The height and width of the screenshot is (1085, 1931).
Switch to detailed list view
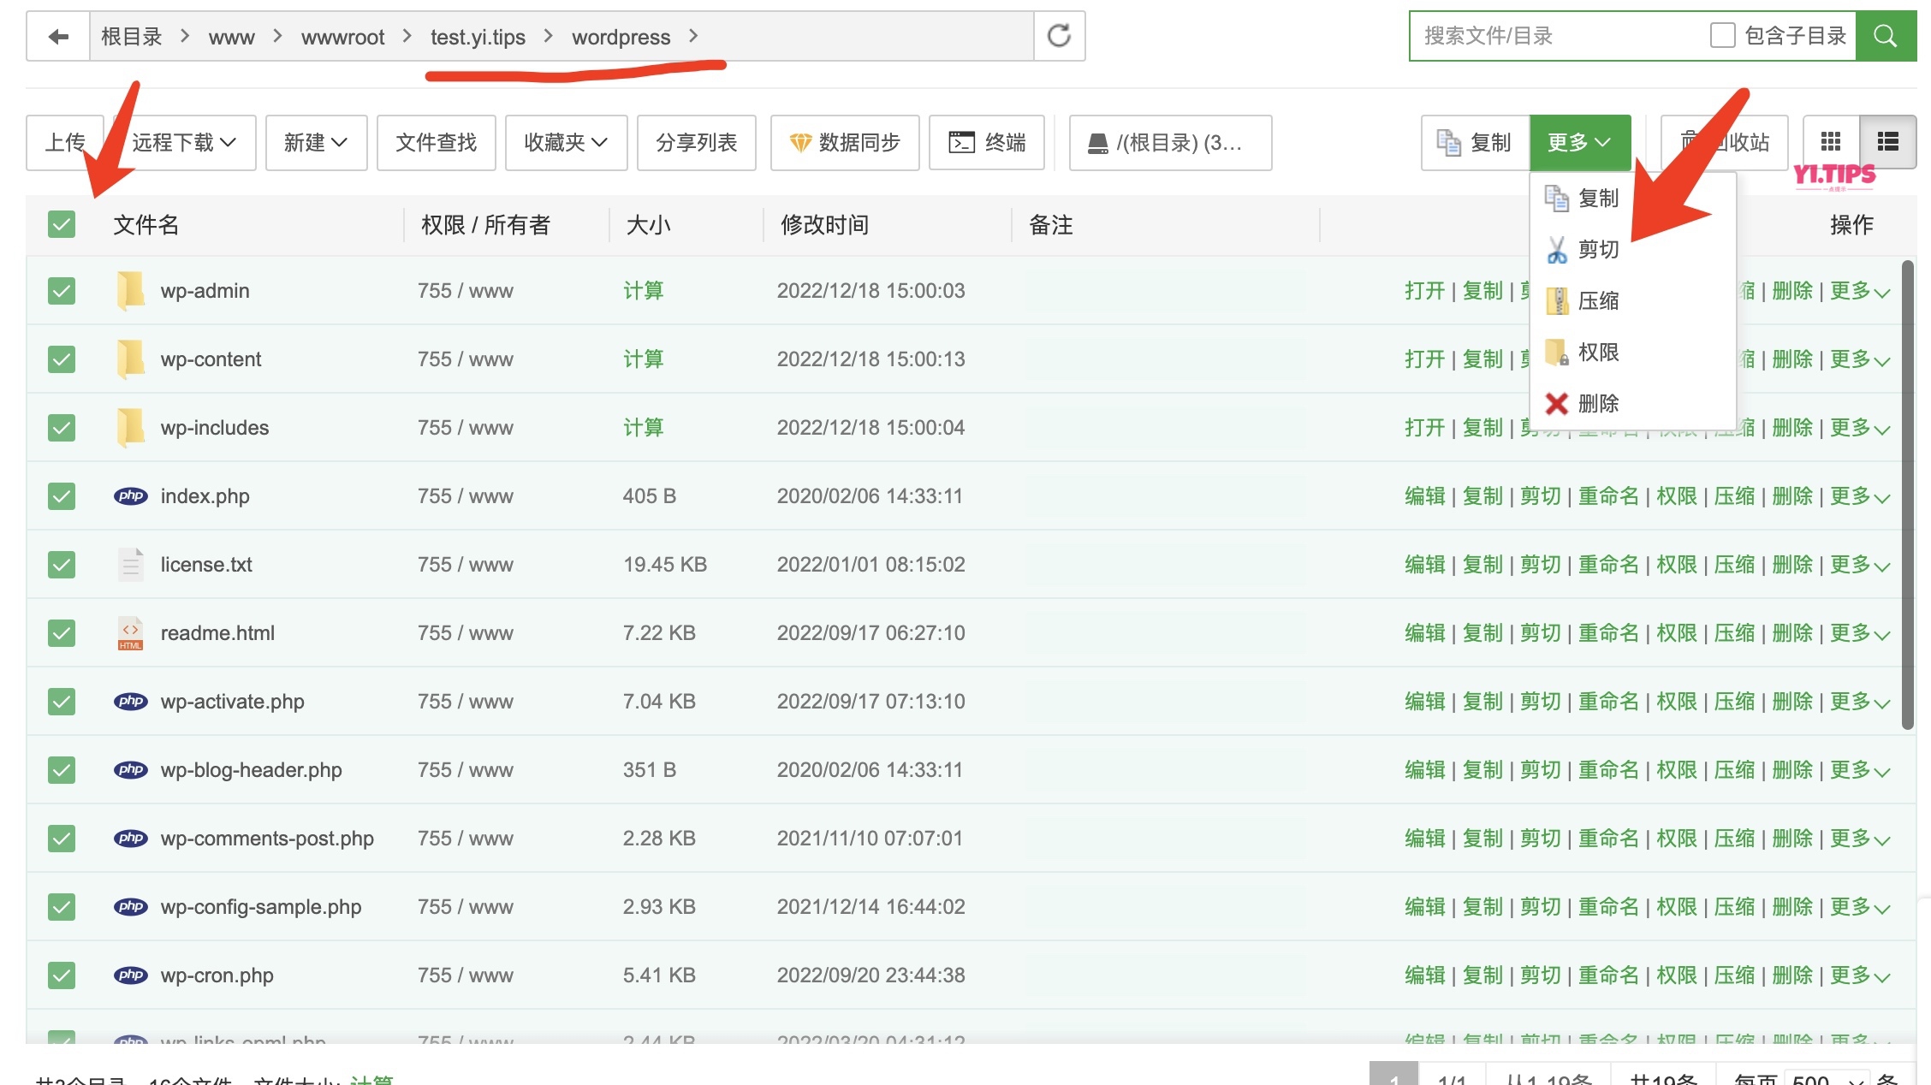1887,142
